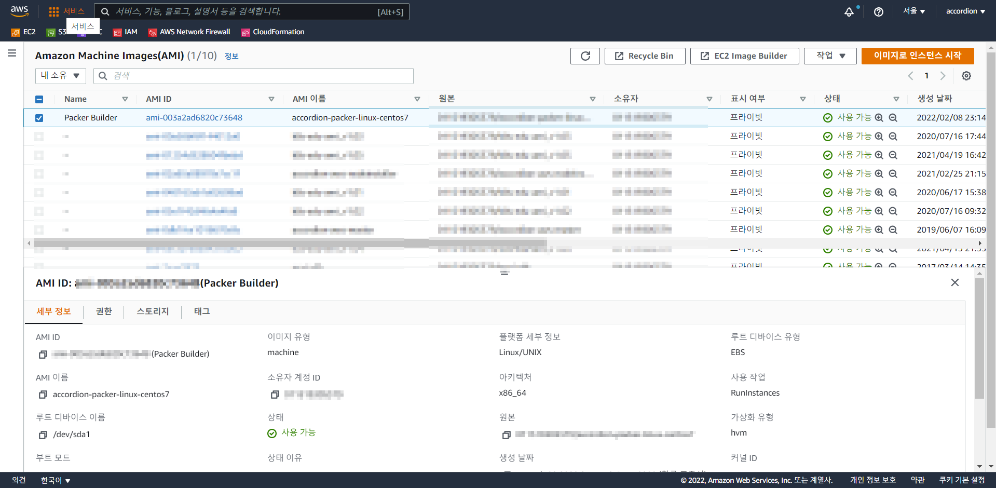Open notifications bell icon
The image size is (996, 488).
(849, 11)
